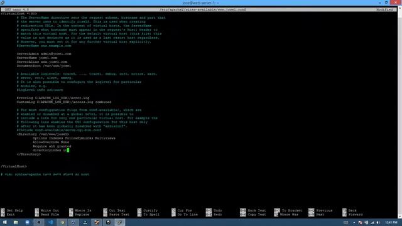The width and height of the screenshot is (402, 226).
Task: Maximize or restore the PuTTY window
Action: click(x=386, y=3)
